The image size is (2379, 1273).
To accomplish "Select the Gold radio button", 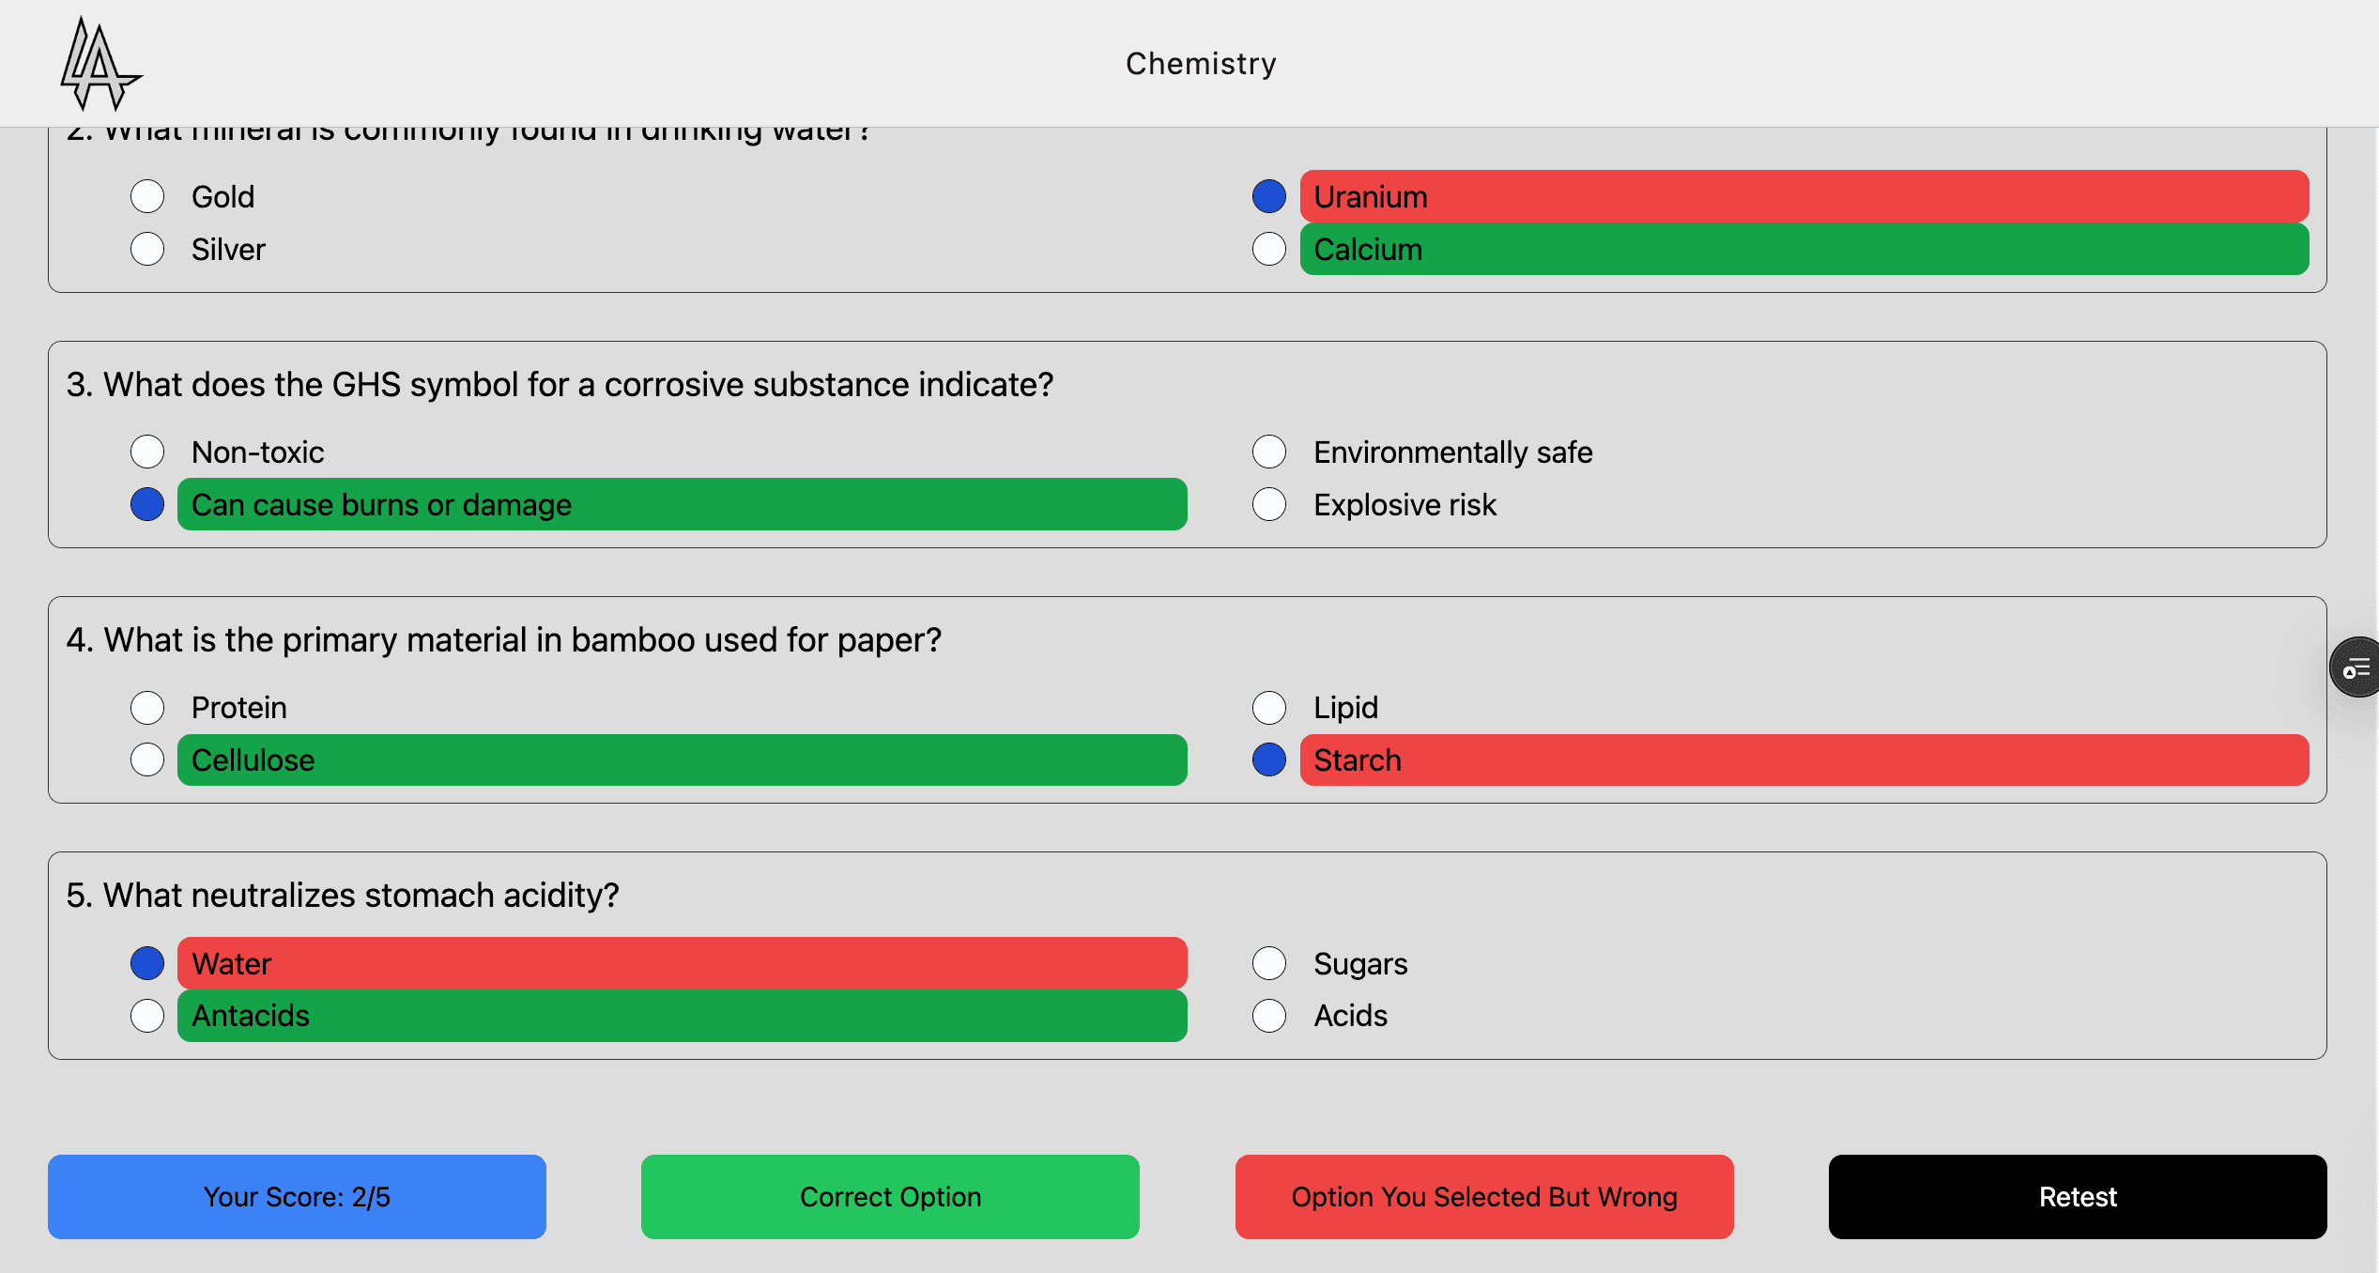I will (146, 196).
